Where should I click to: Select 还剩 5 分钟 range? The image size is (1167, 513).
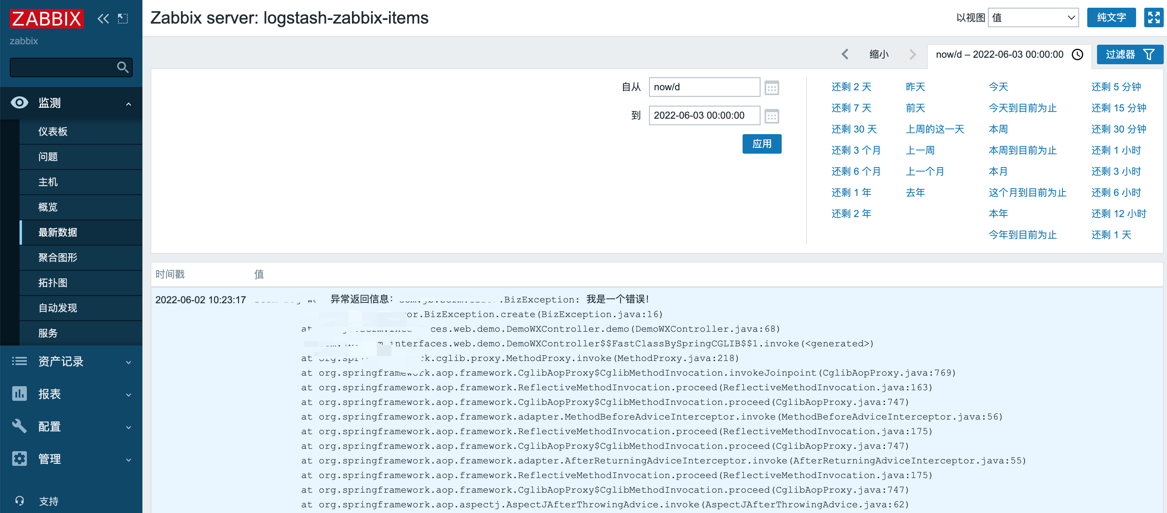click(1116, 87)
